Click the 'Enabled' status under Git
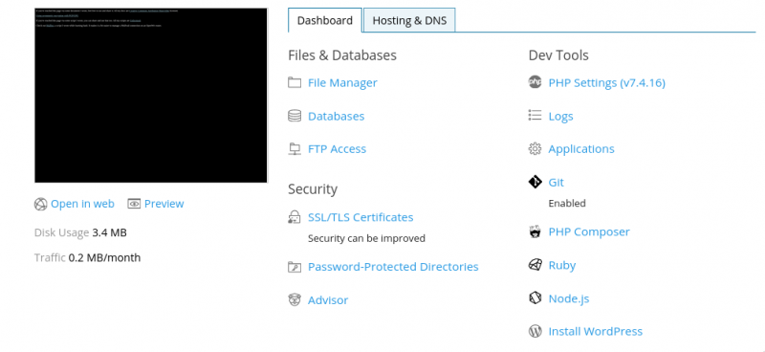This screenshot has width=765, height=352. pos(567,203)
